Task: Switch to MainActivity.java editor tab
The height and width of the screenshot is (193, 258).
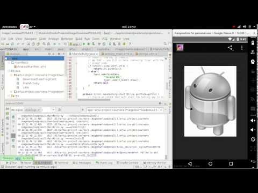Action: [x=83, y=54]
